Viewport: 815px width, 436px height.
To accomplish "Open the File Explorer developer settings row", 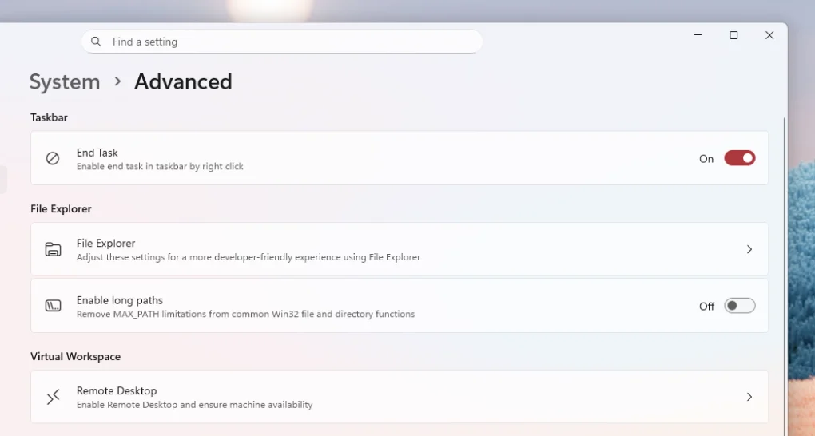I will click(400, 249).
